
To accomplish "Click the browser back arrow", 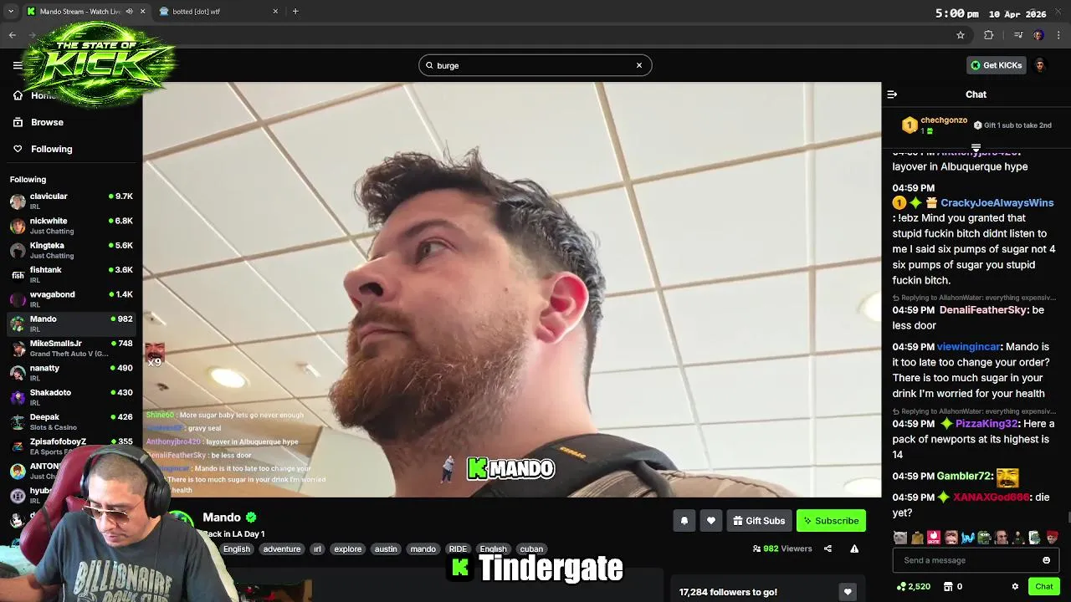I will tap(12, 35).
